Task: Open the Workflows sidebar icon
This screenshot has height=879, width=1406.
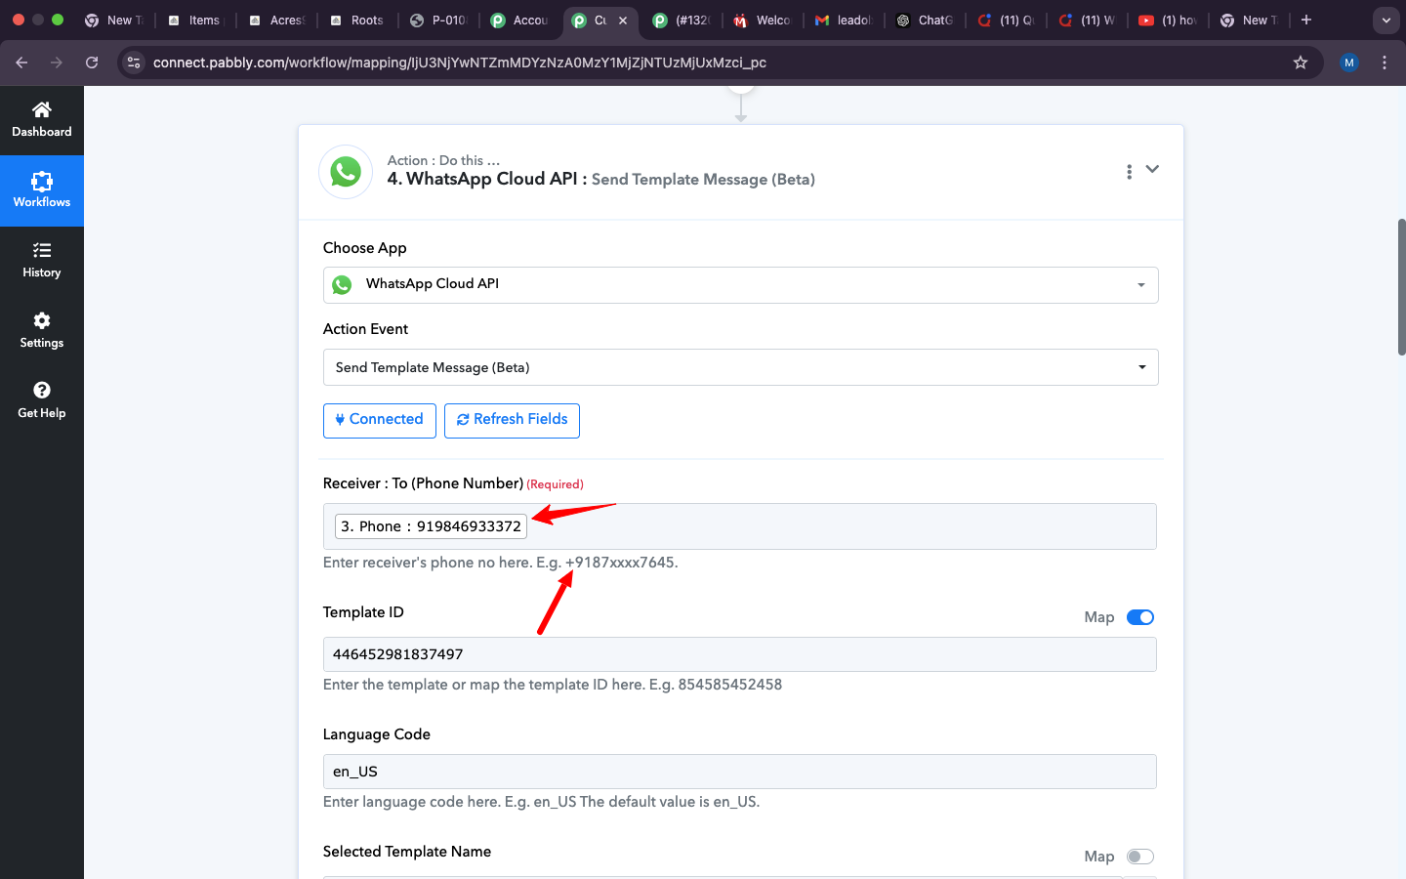Action: coord(41,181)
